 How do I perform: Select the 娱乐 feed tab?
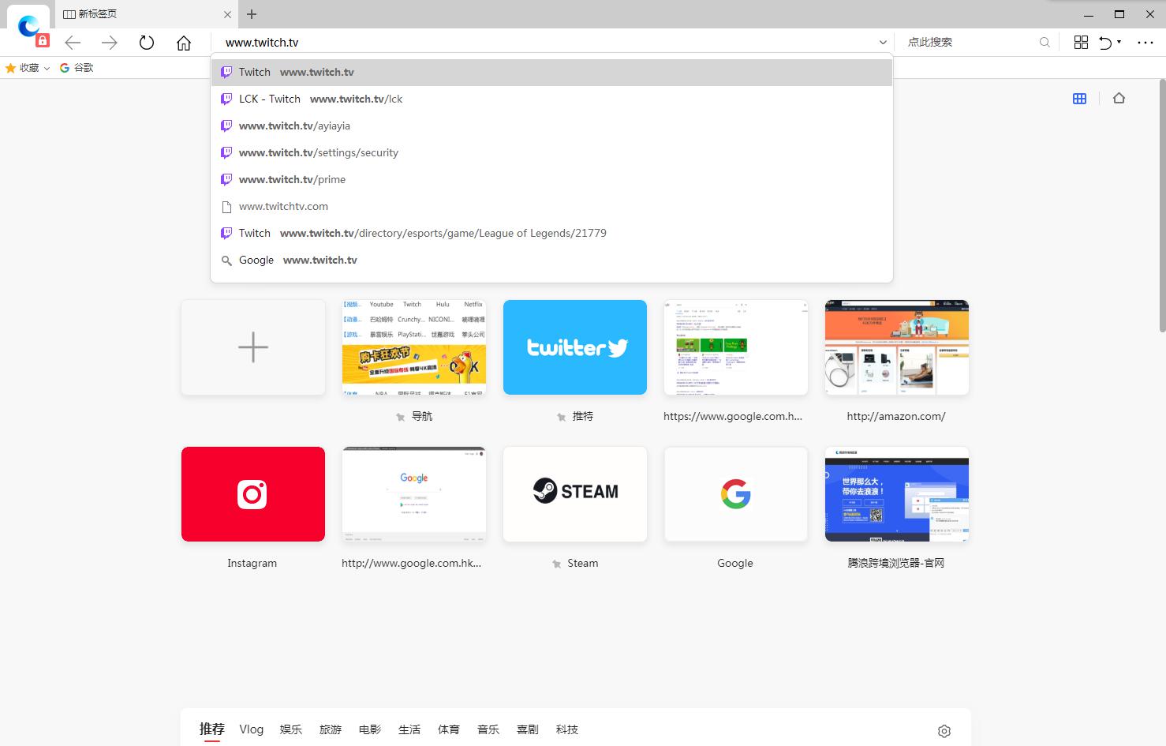click(x=291, y=729)
